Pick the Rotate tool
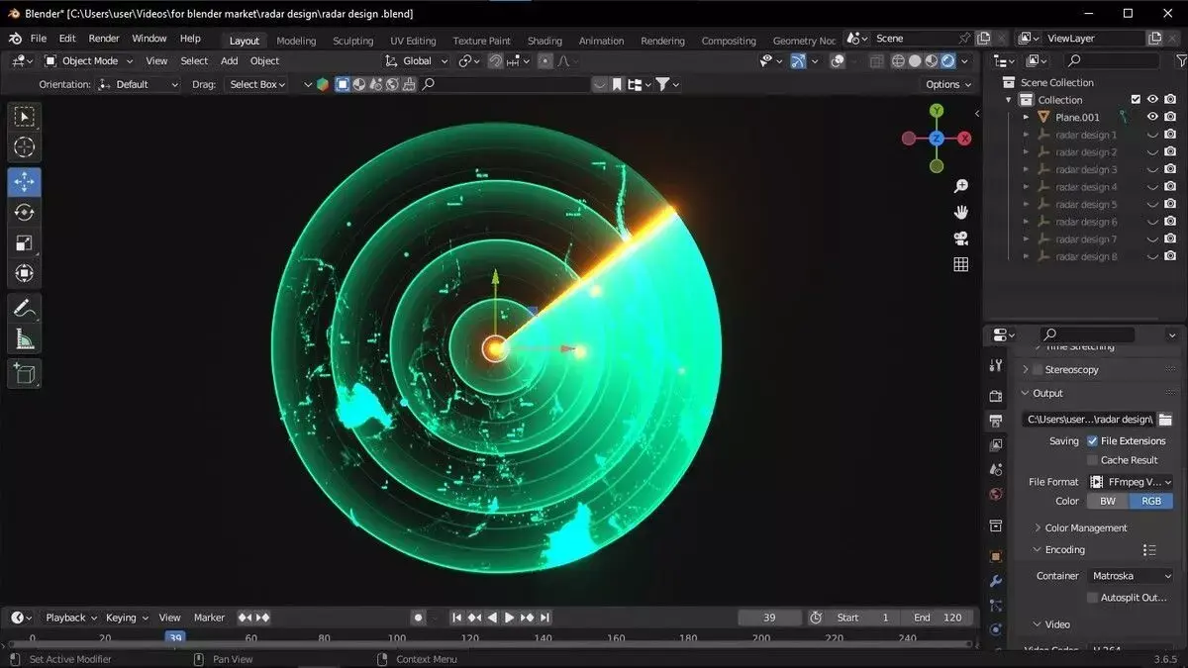The height and width of the screenshot is (668, 1188). point(25,213)
